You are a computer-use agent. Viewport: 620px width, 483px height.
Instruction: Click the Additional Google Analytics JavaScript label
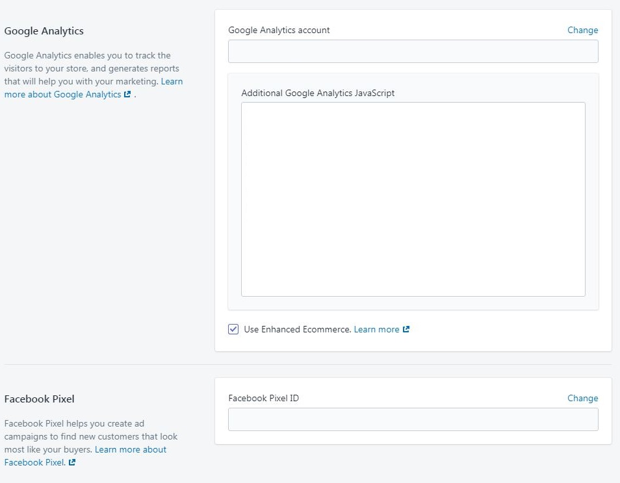pos(318,93)
